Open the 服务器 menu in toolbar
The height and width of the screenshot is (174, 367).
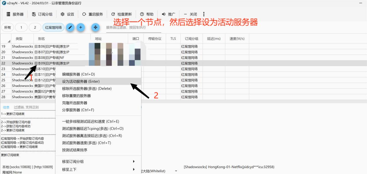point(15,14)
